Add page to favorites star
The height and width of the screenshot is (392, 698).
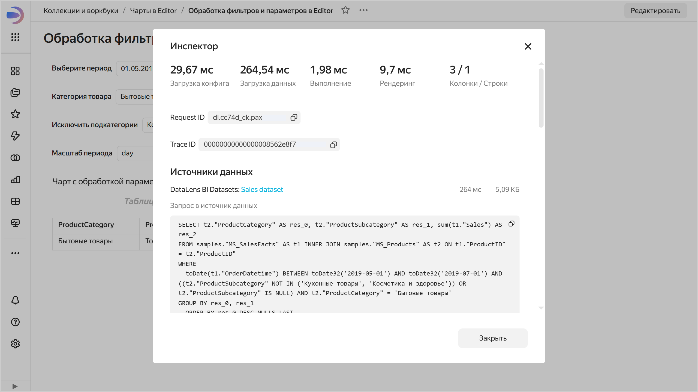click(x=345, y=10)
